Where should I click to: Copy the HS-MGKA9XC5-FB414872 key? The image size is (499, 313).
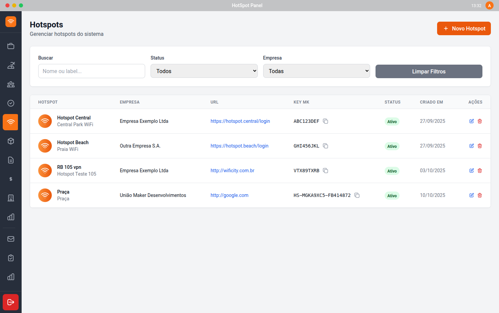(357, 195)
